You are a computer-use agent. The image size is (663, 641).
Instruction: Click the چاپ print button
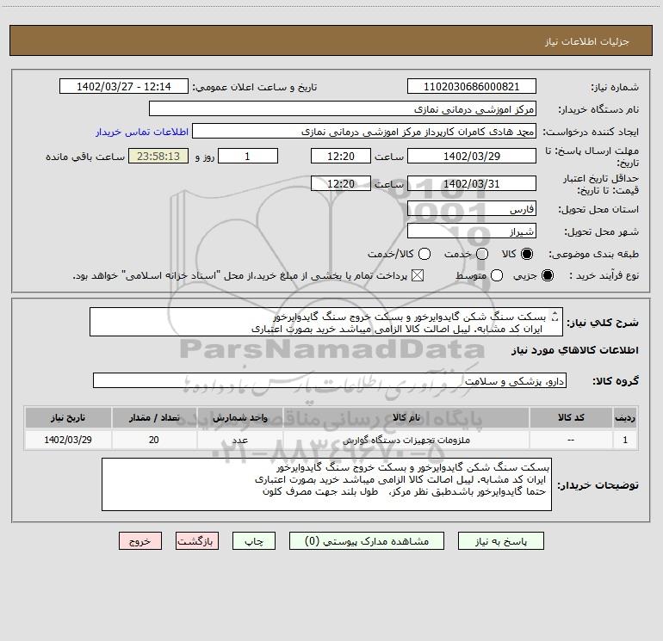click(254, 541)
